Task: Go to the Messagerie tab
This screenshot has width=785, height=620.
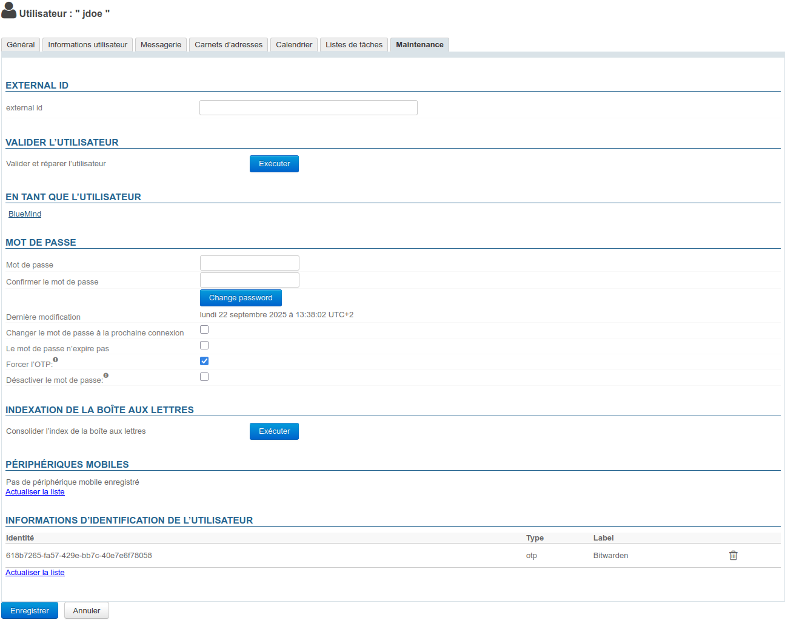Action: [161, 45]
